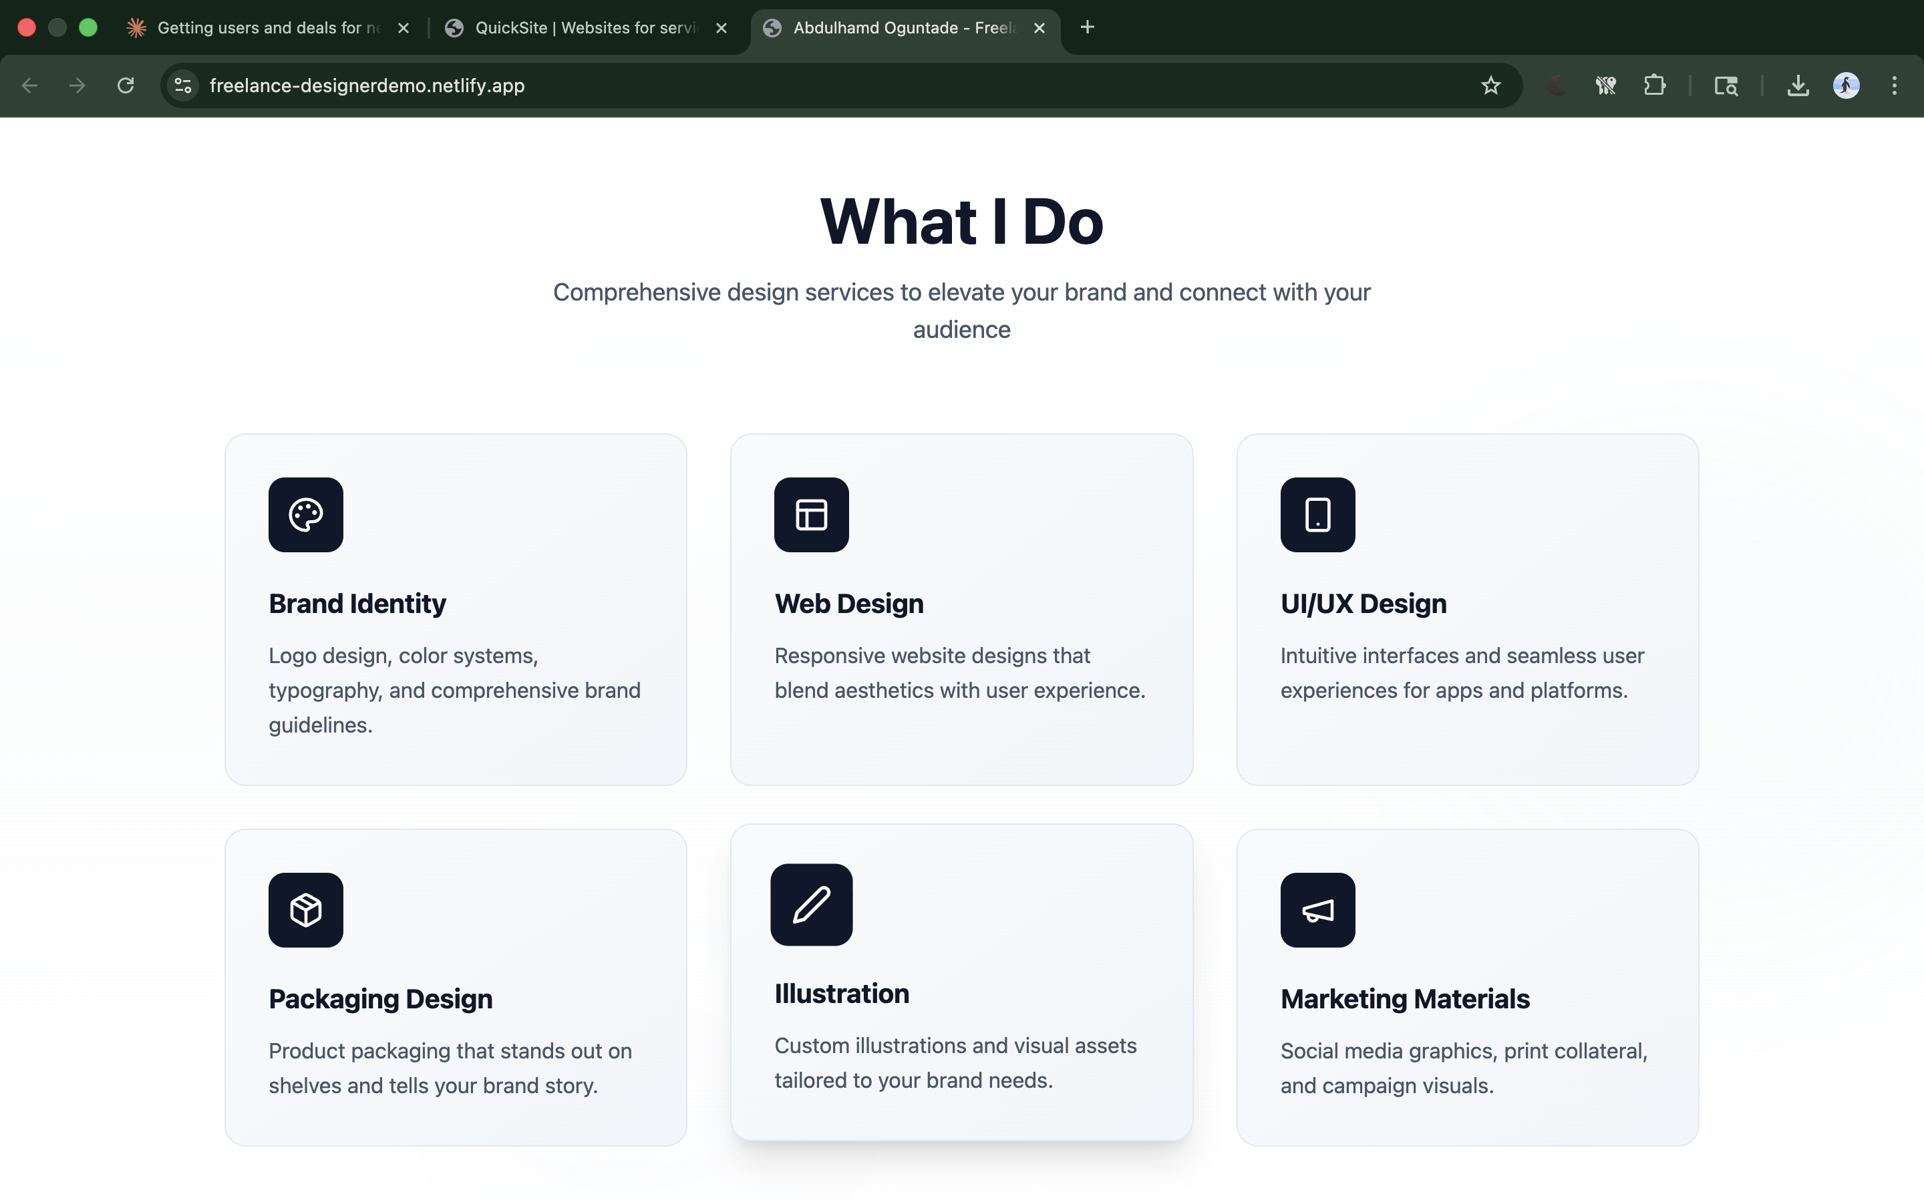The width and height of the screenshot is (1924, 1202).
Task: Open the Chrome profile avatar
Action: (x=1846, y=85)
